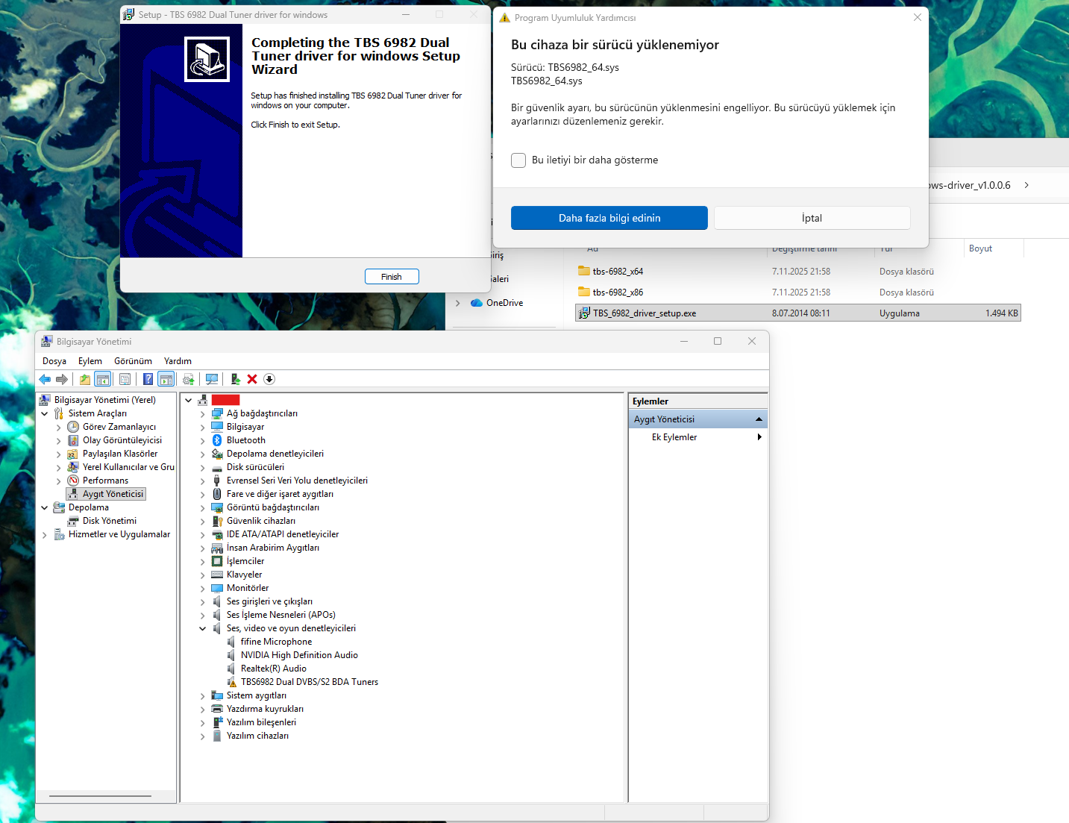Click the blue Help question mark icon
The height and width of the screenshot is (823, 1069).
point(148,379)
